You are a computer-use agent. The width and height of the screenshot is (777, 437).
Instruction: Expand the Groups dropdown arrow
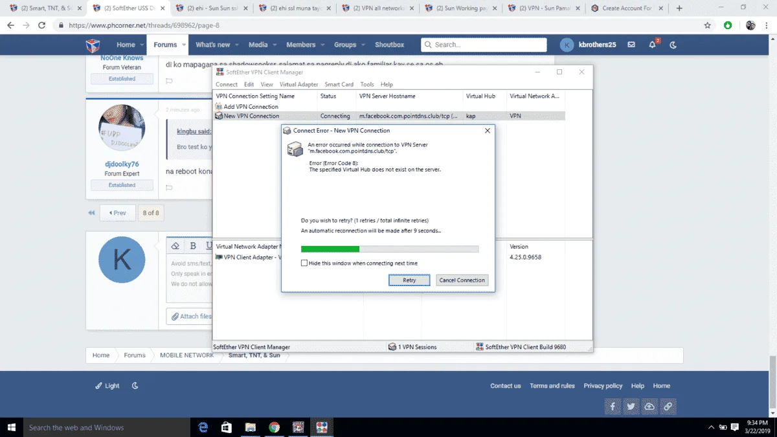363,45
